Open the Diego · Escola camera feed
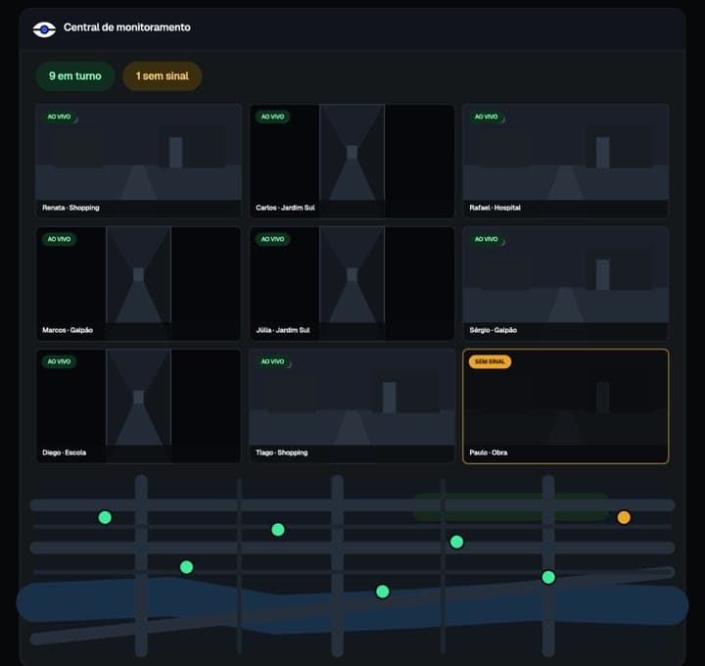The width and height of the screenshot is (705, 666). (138, 406)
